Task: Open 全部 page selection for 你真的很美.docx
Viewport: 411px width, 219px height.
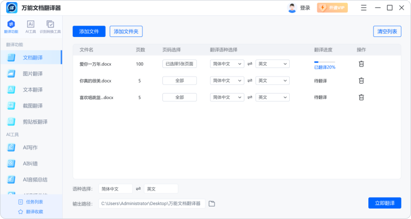Action: pyautogui.click(x=179, y=80)
